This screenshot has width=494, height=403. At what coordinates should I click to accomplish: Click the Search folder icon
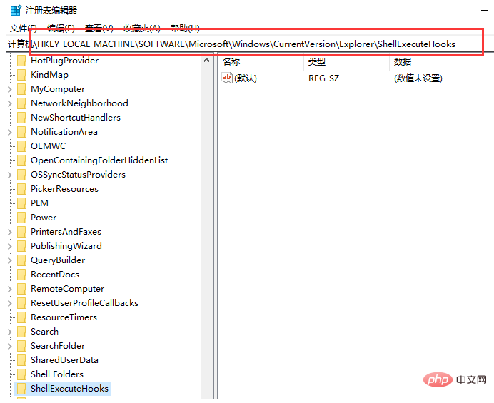(21, 332)
